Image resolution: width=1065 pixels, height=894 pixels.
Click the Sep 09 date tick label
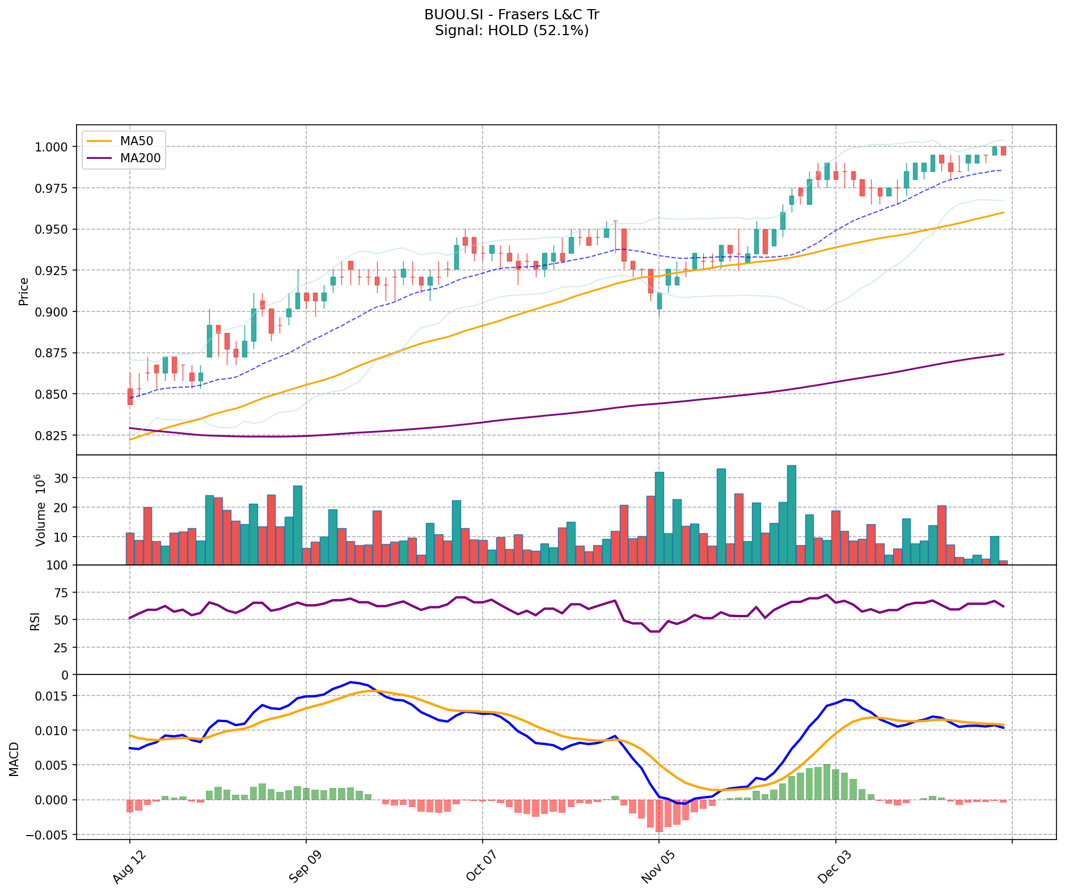click(302, 866)
